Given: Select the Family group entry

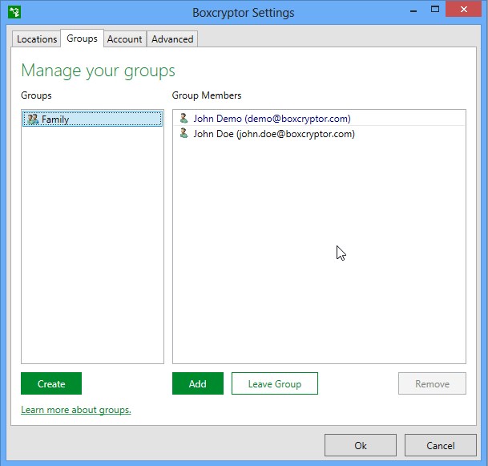Looking at the screenshot, I should point(92,119).
